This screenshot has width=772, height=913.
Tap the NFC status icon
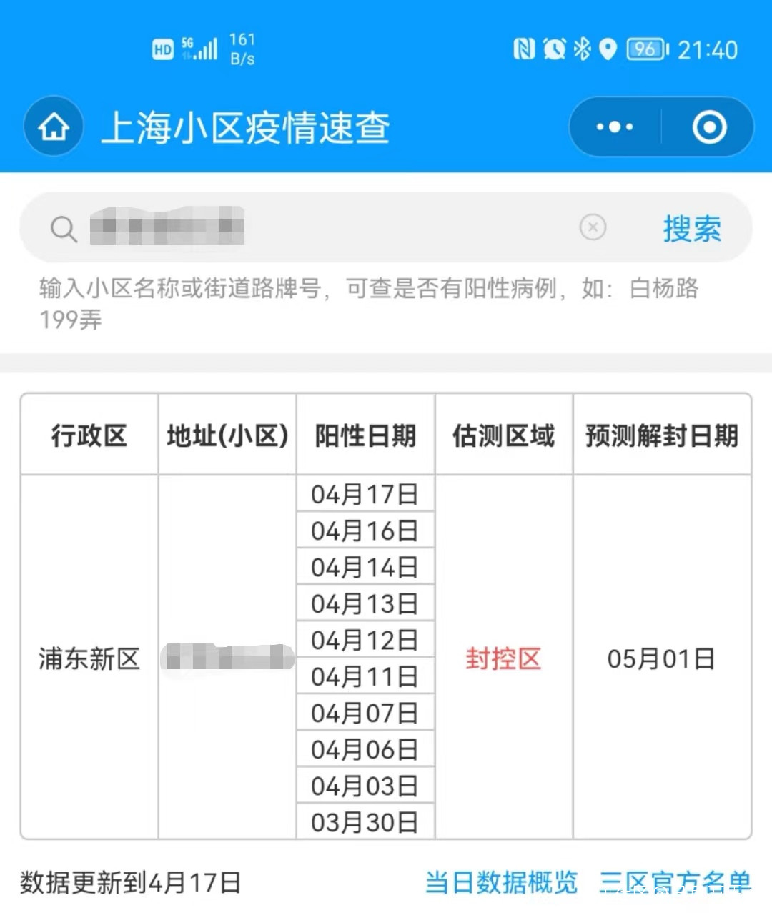(524, 49)
